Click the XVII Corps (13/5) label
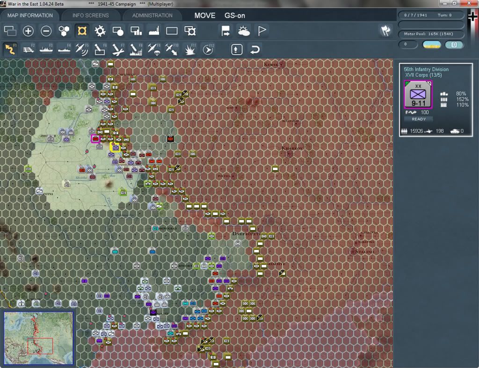Viewport: 479px width, 368px height. click(423, 75)
